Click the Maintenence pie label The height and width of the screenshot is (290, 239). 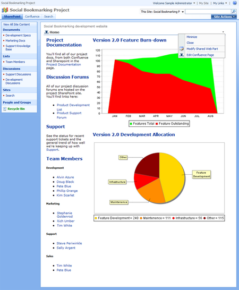click(119, 202)
